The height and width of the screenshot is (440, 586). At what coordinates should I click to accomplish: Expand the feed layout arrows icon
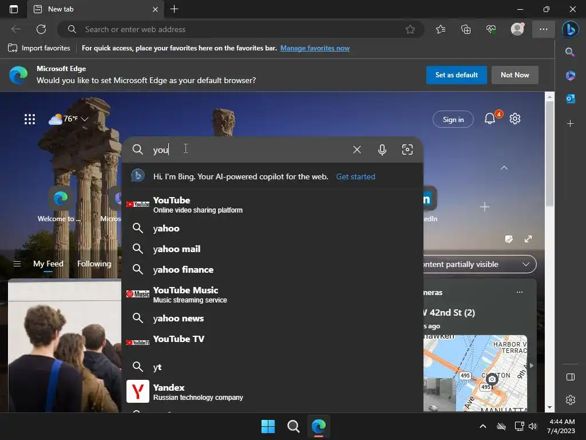point(528,239)
